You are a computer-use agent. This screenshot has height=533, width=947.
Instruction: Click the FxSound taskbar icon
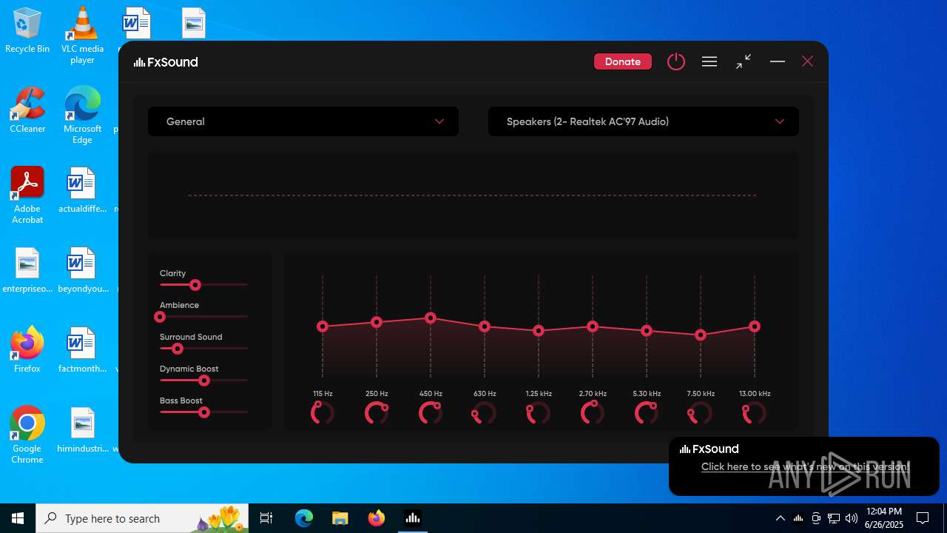(412, 518)
